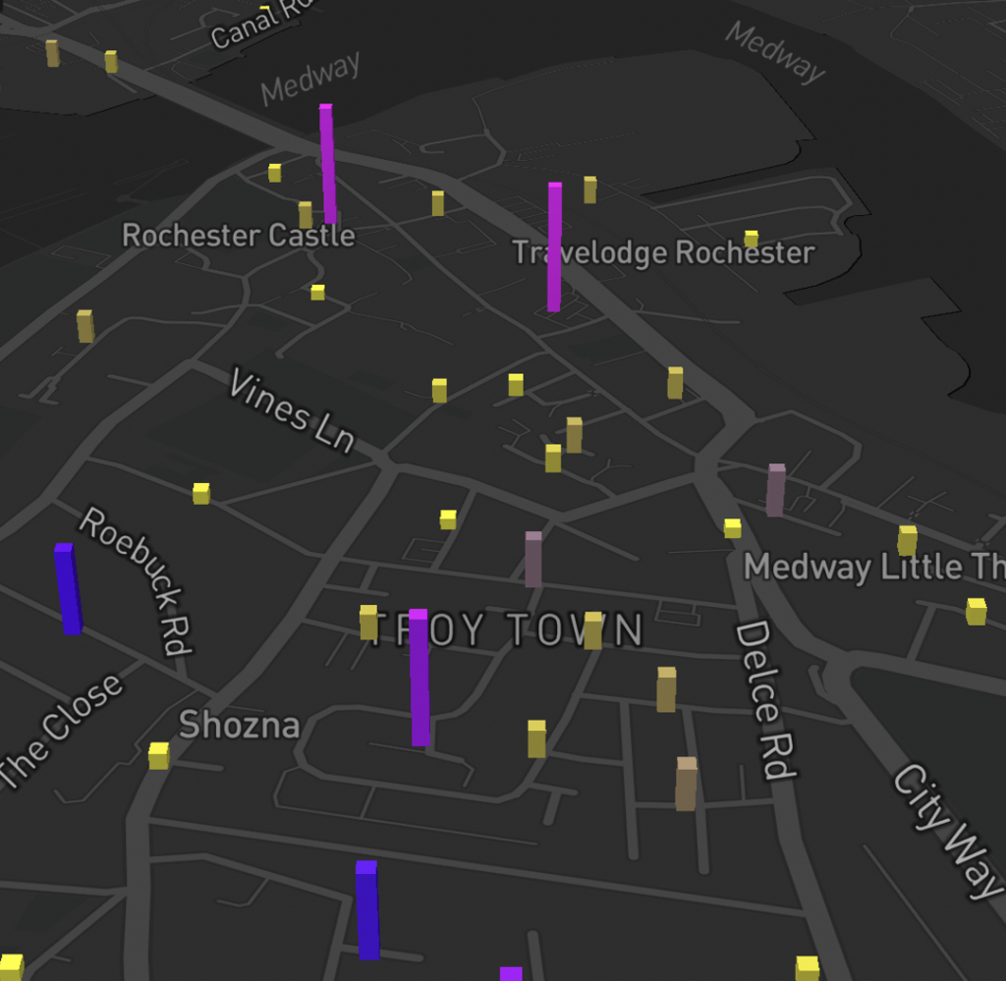This screenshot has height=981, width=1006.
Task: Select the Vines Ln street label
Action: (291, 410)
